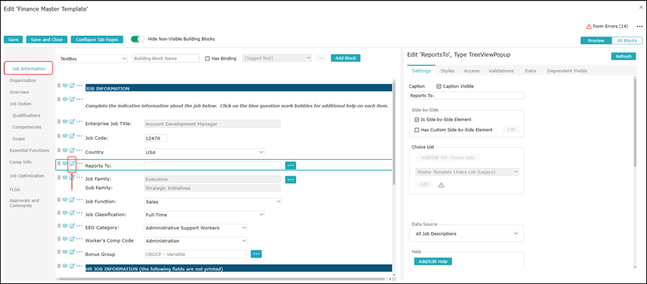
Task: Click Save and Close
Action: 47,39
